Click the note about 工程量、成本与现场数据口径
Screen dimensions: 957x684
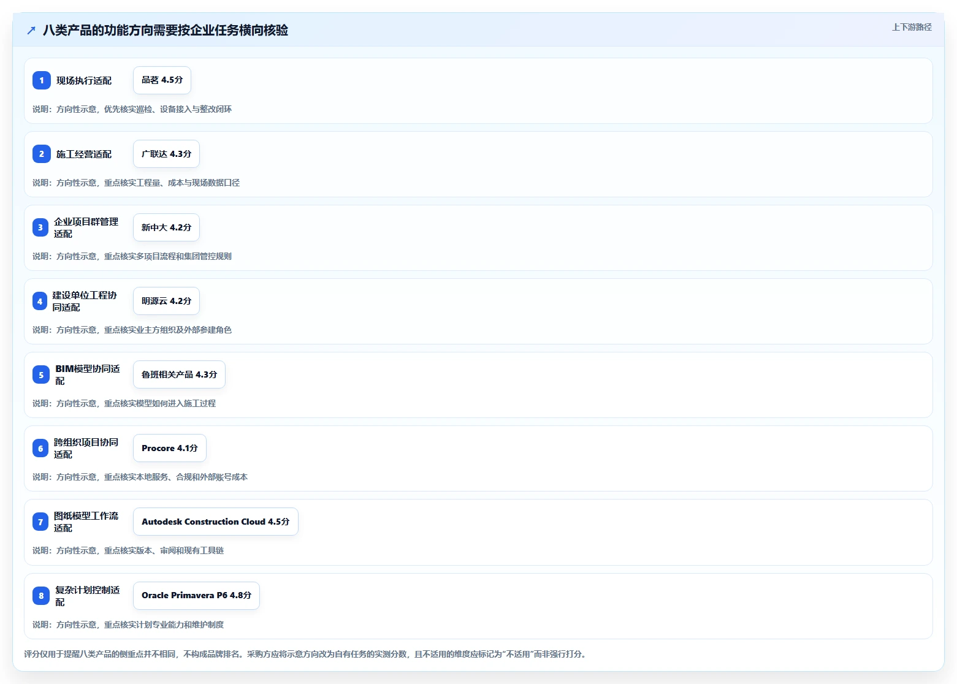tap(136, 183)
